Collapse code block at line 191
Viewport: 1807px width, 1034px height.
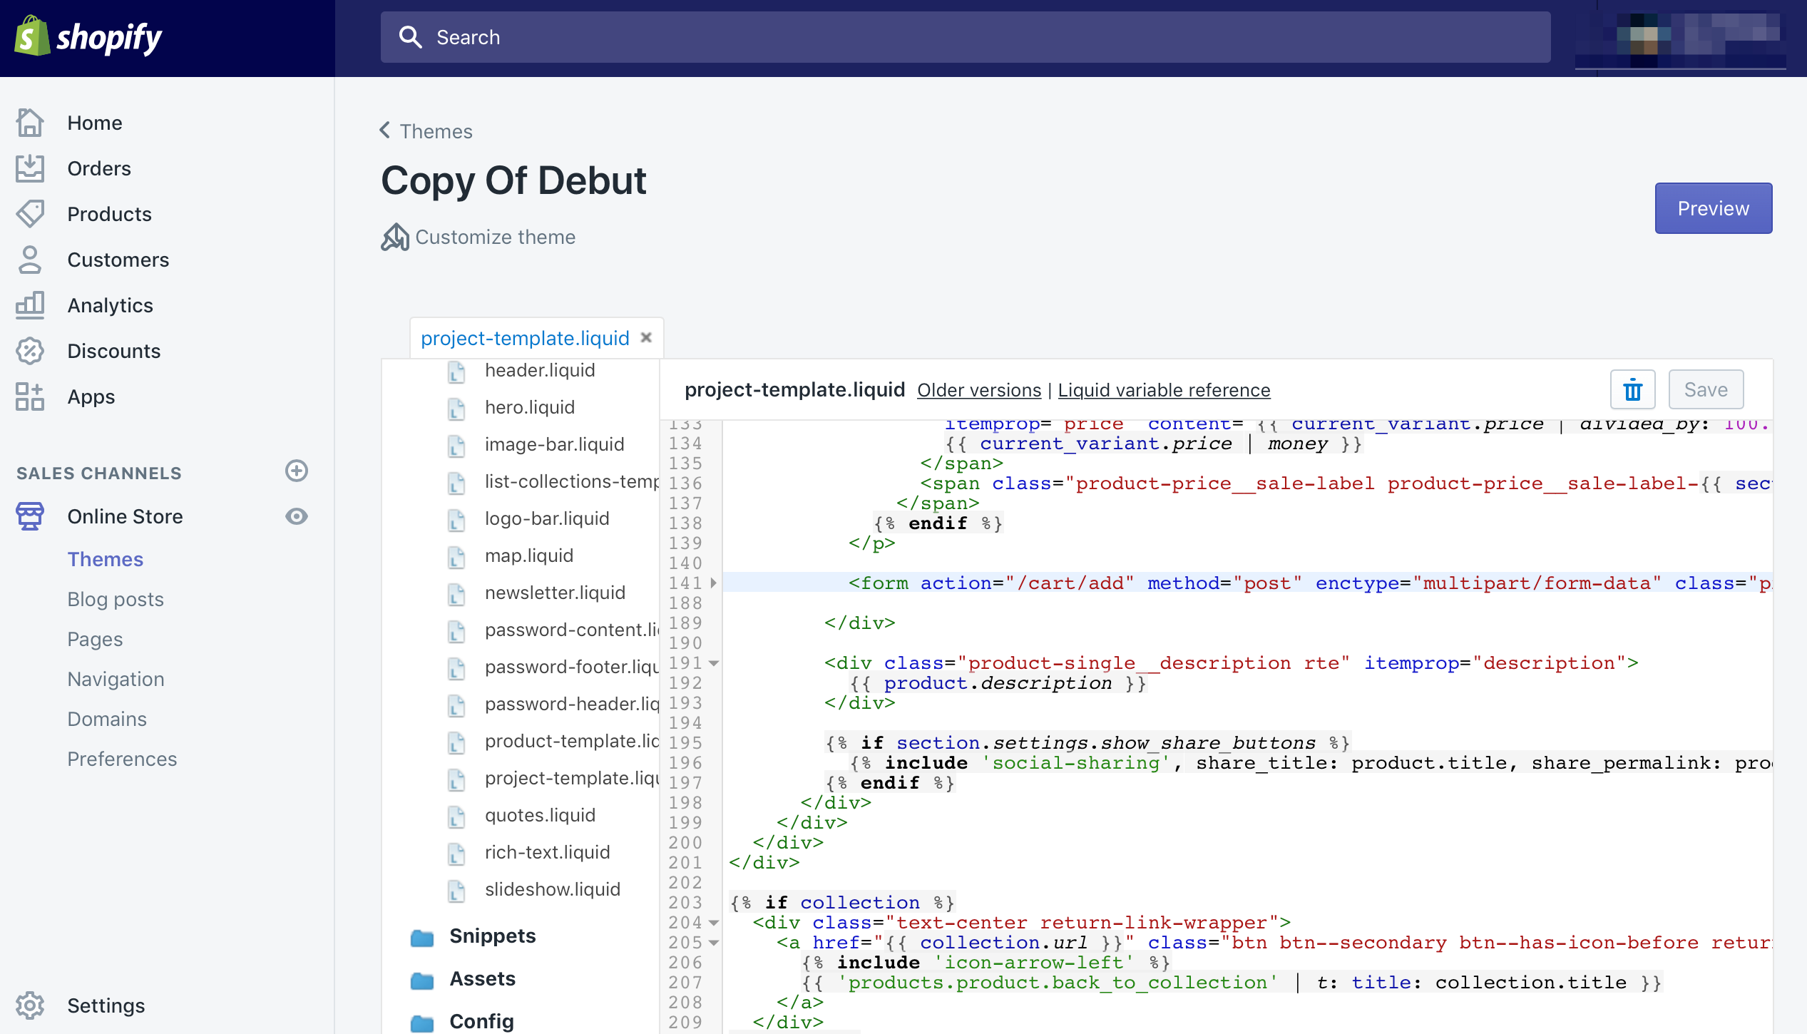713,663
